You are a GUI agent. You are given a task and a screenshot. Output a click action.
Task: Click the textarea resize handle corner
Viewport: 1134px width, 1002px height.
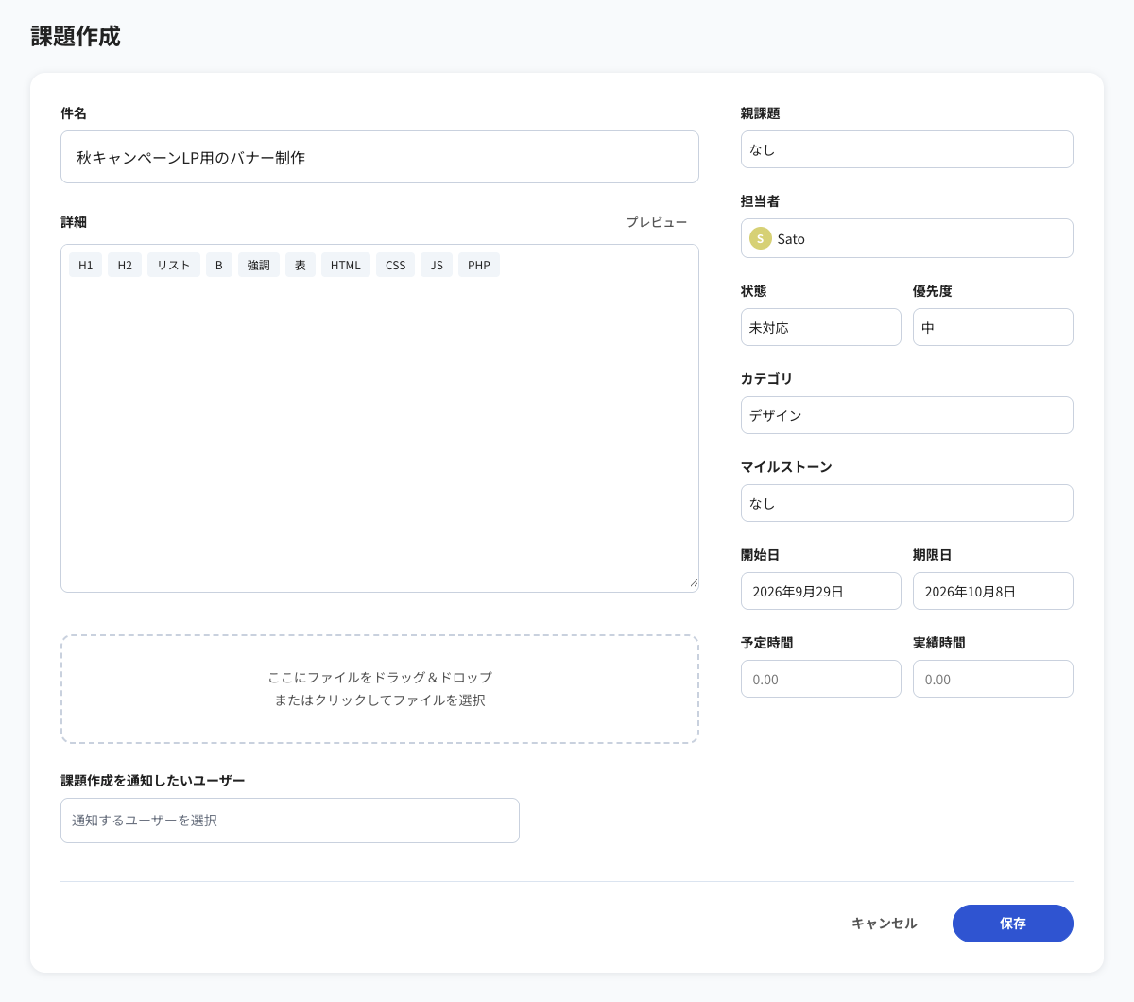click(694, 583)
